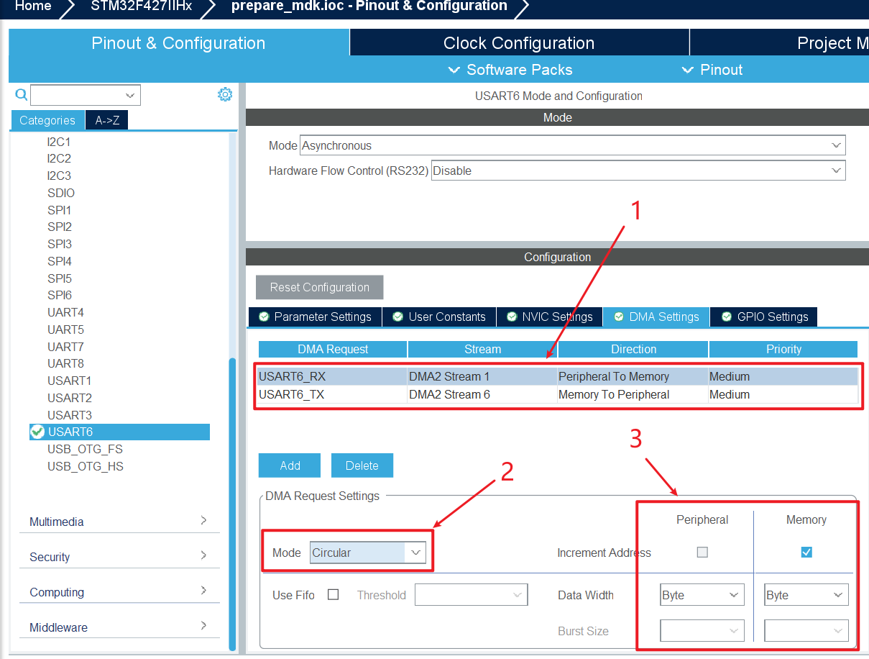Uncheck Memory increment address checkbox

pyautogui.click(x=806, y=553)
